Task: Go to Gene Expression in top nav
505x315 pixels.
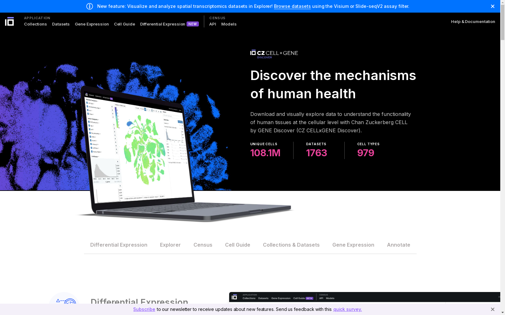Action: coord(92,24)
